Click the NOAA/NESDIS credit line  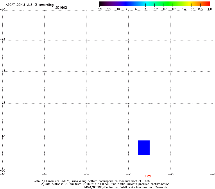pyautogui.click(x=126, y=187)
